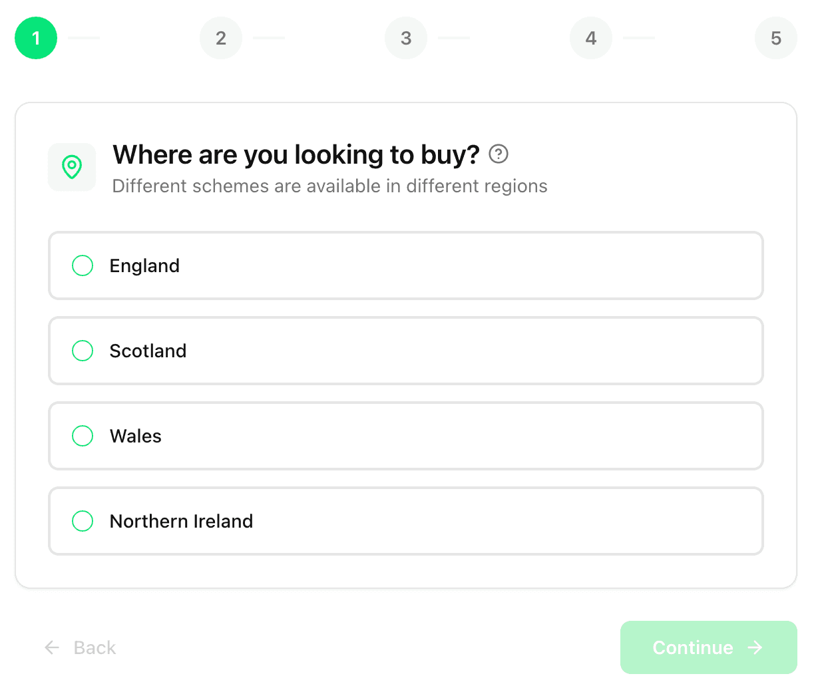Select the Wales radio button
The image size is (824, 692).
click(x=83, y=436)
